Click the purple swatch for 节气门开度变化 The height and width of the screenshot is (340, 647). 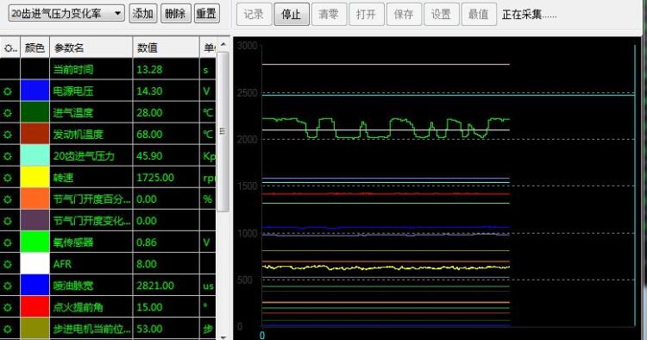point(35,220)
